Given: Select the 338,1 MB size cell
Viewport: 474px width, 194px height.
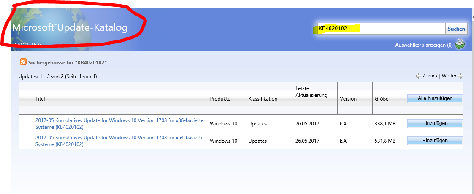Looking at the screenshot, I should [385, 123].
